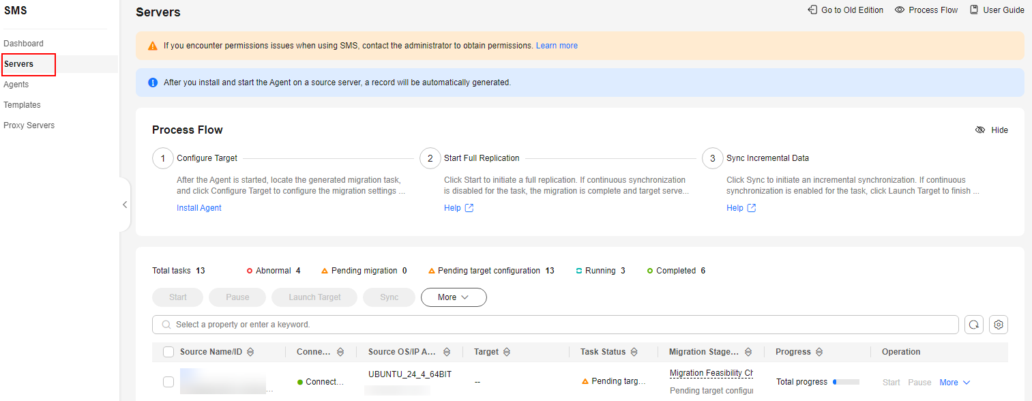The width and height of the screenshot is (1032, 401).
Task: Select all tasks with the header checkbox
Action: 168,352
